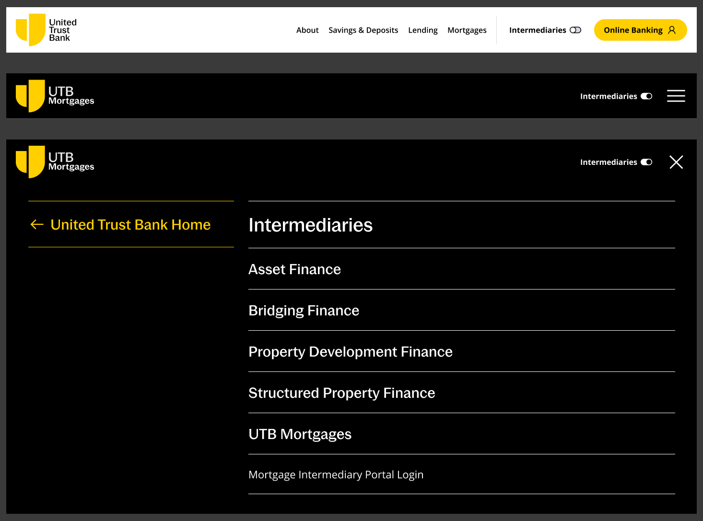Select Asset Finance from menu
Image resolution: width=703 pixels, height=521 pixels.
(294, 269)
